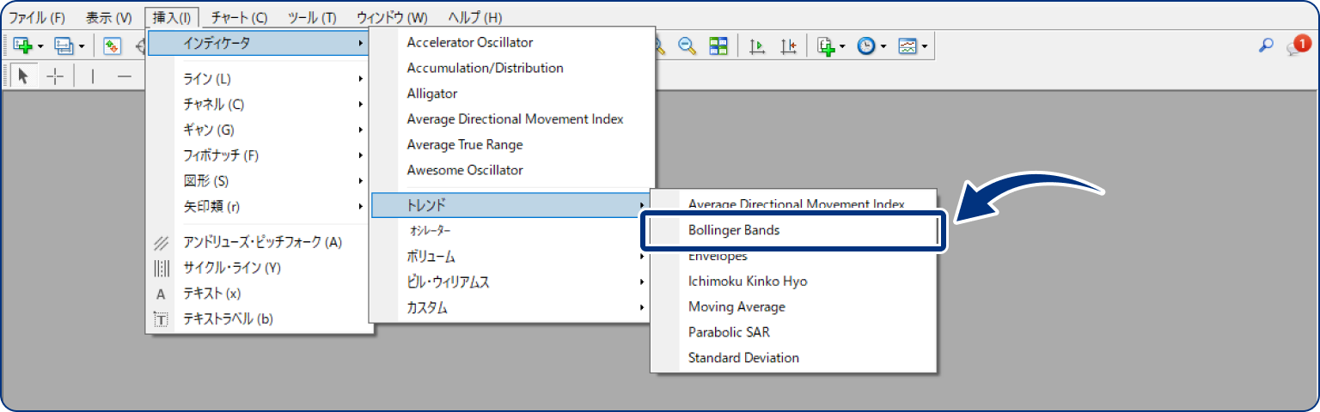The width and height of the screenshot is (1320, 412).
Task: Insert テキストラベル (b) text label
Action: tap(228, 318)
